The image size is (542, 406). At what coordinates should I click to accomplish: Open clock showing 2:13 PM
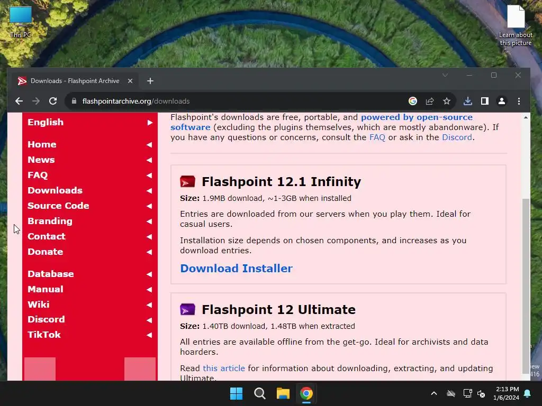pyautogui.click(x=506, y=393)
